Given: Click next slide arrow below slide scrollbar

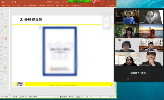Looking at the screenshot, I should tap(115, 92).
